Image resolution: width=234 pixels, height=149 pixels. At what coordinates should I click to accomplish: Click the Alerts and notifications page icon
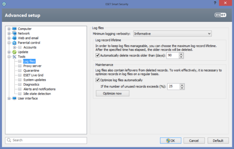tap(20, 89)
